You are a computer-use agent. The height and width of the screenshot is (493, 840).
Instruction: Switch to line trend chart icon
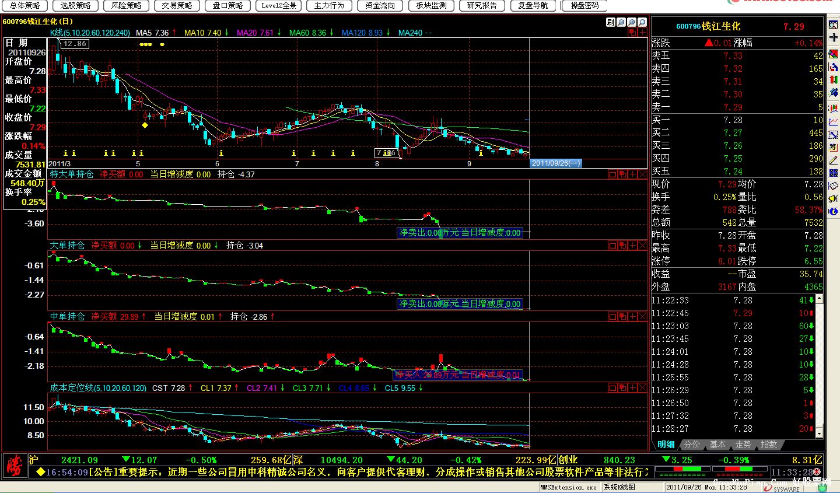coord(833,121)
